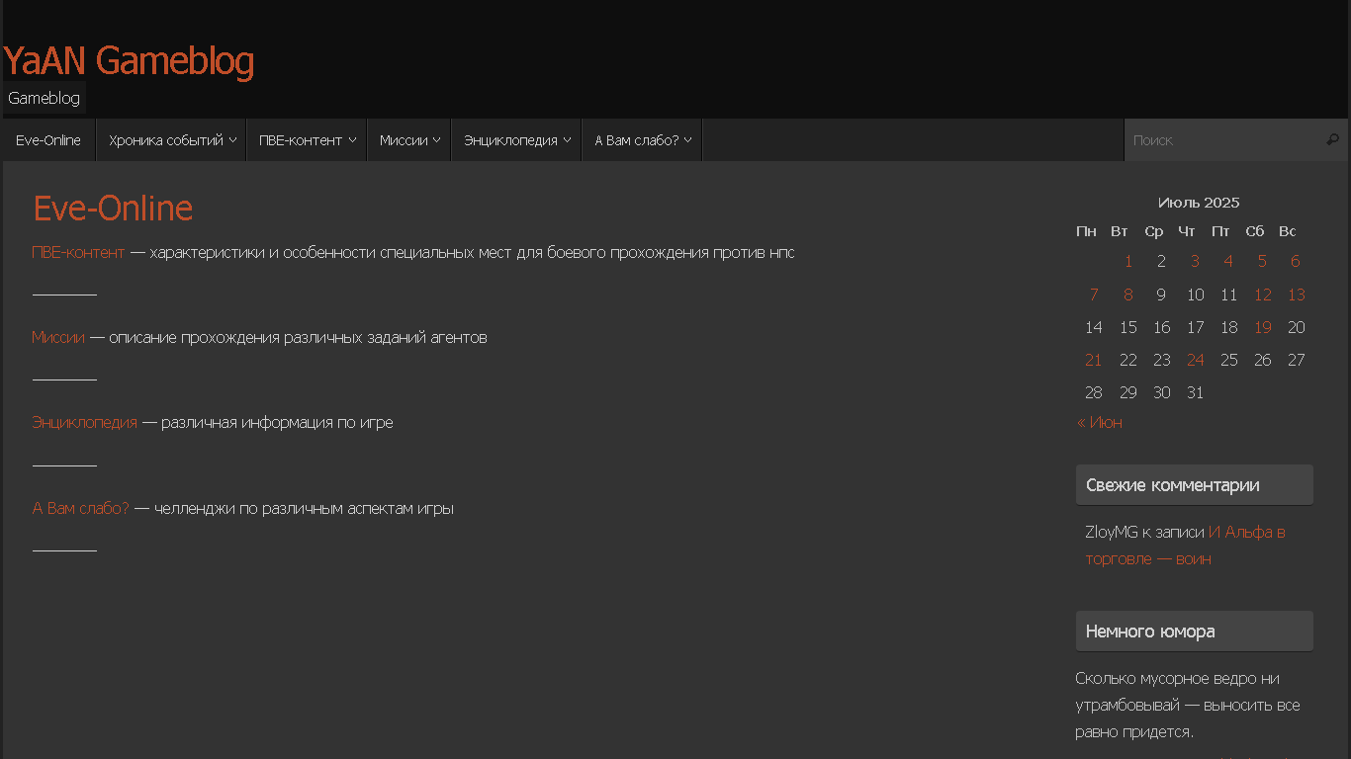Viewport: 1351px width, 759px height.
Task: Click the search magnifier icon
Action: point(1332,140)
